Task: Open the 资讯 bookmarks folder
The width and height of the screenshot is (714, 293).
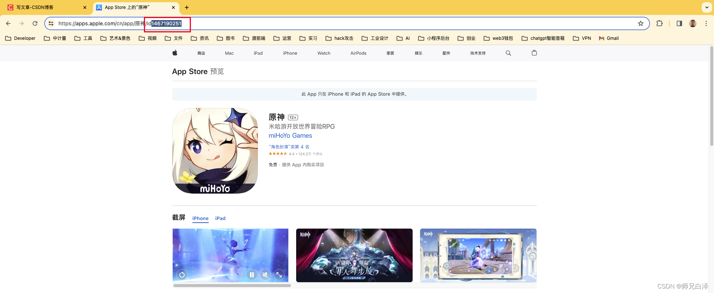Action: pos(200,38)
